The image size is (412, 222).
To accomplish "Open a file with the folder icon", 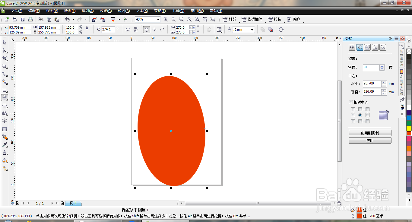I will pyautogui.click(x=14, y=19).
